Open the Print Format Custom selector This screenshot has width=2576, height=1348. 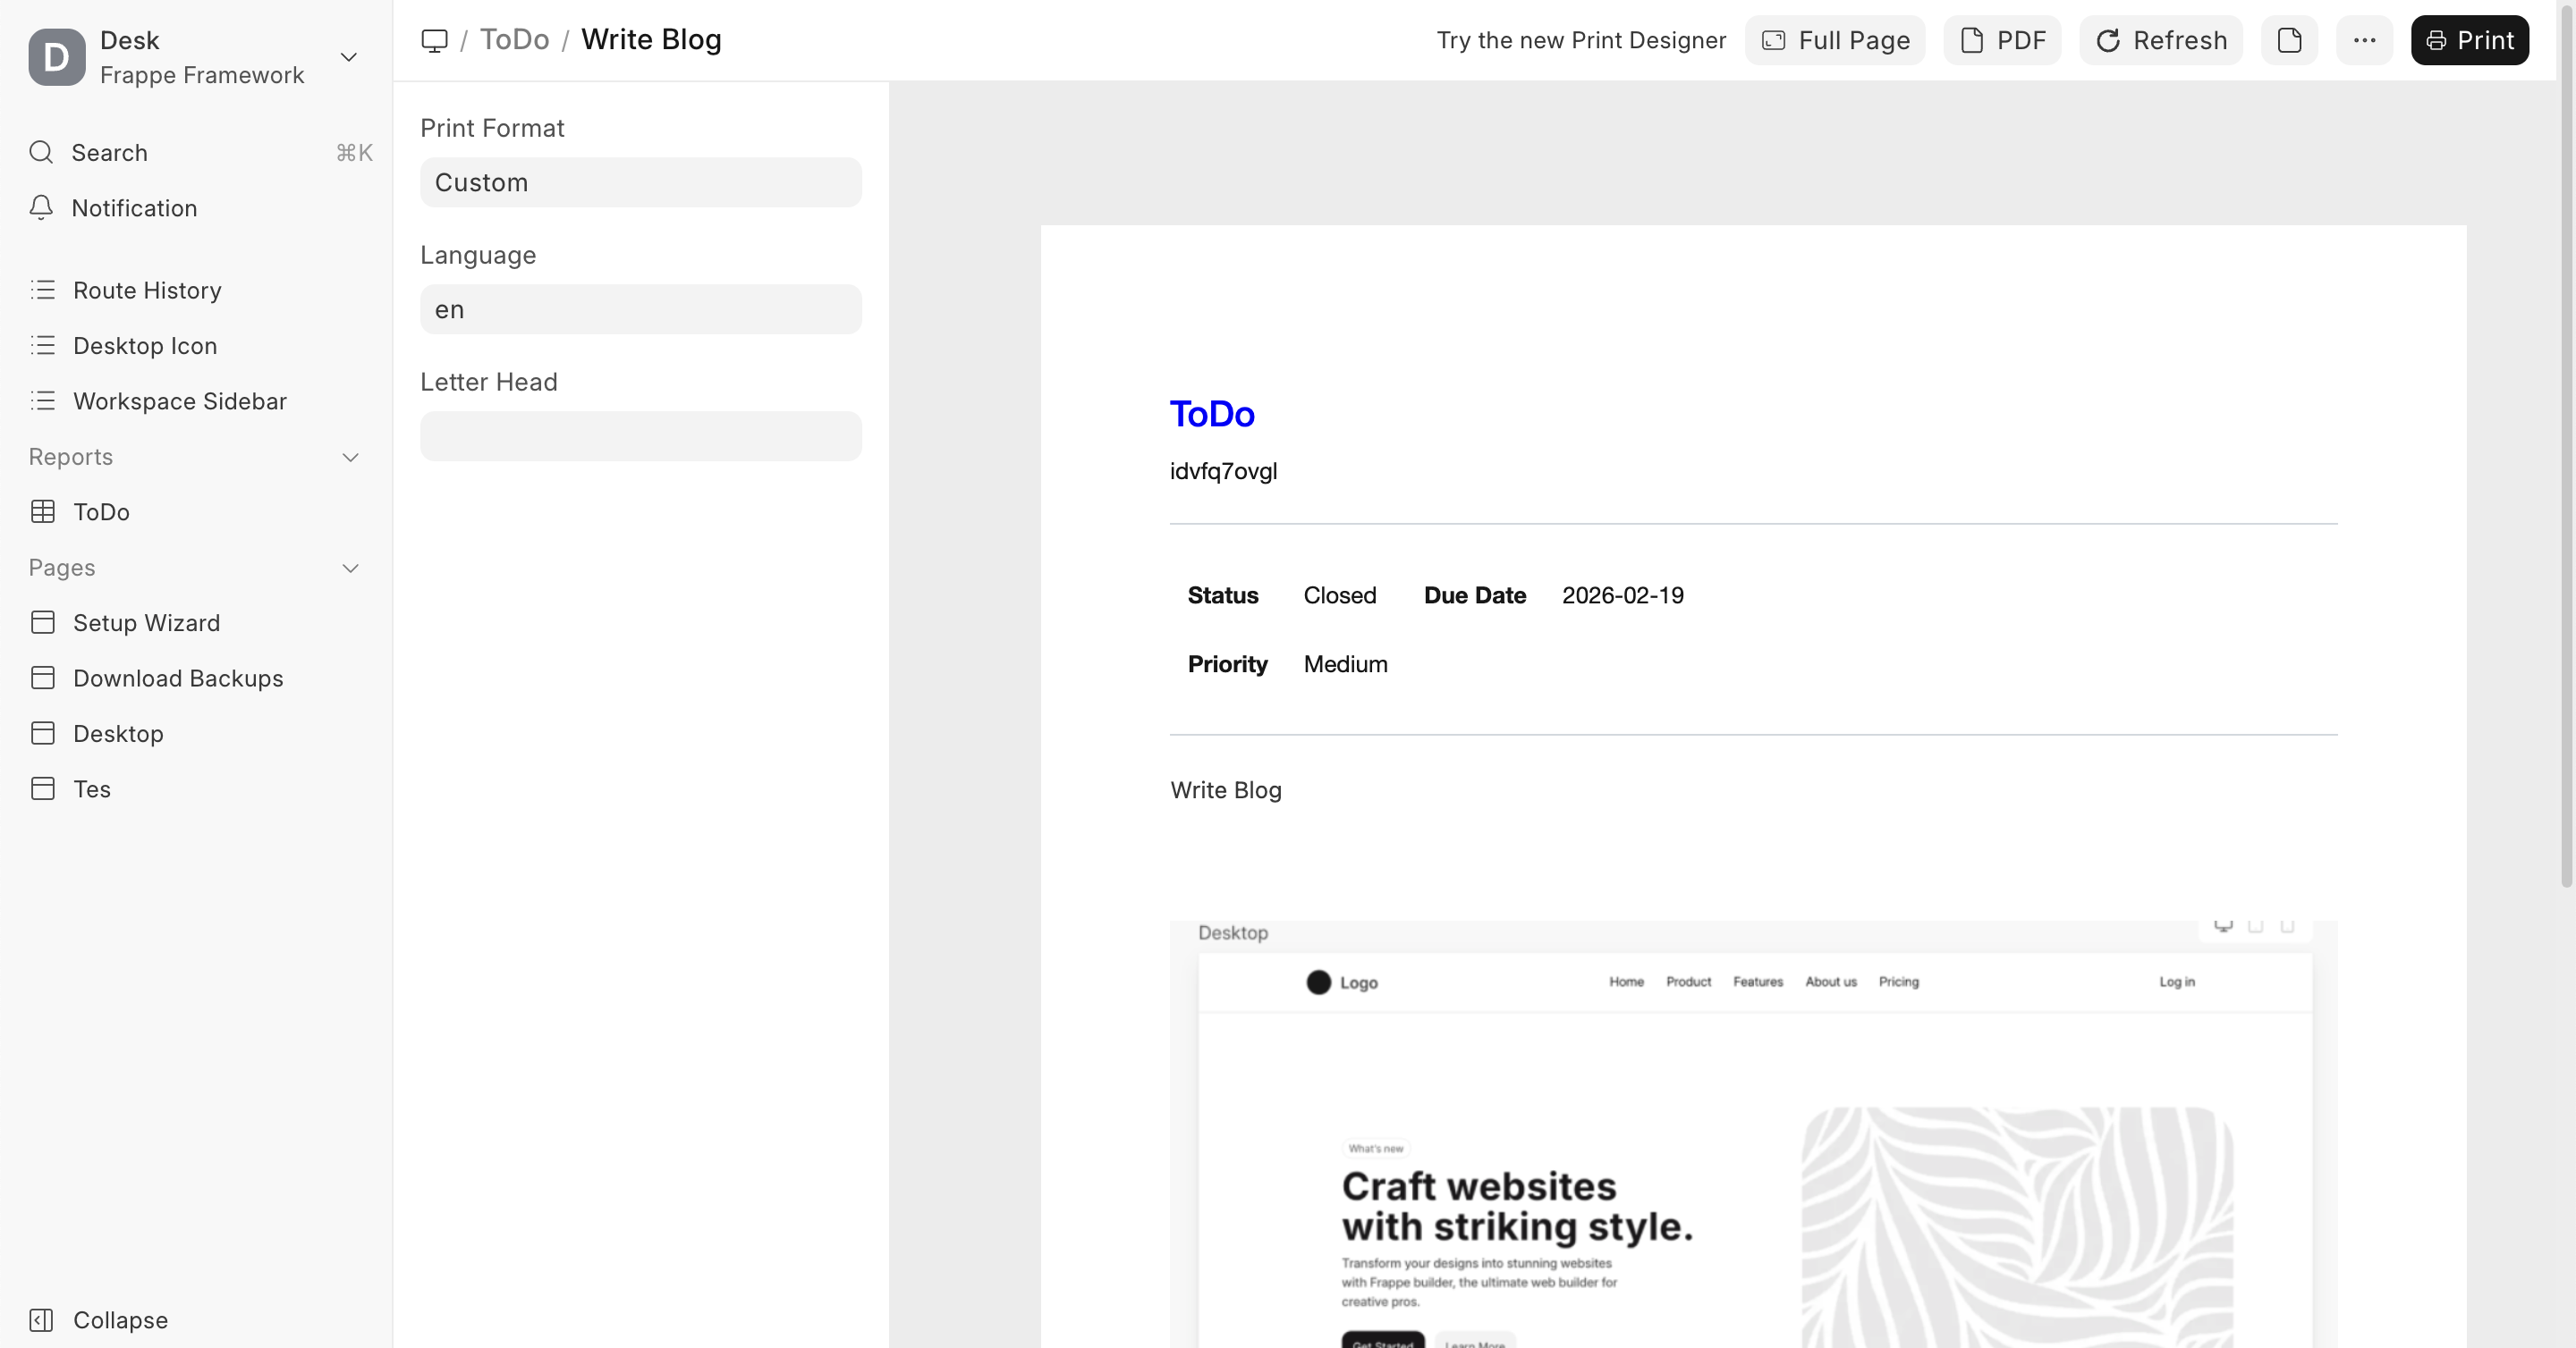click(x=640, y=181)
